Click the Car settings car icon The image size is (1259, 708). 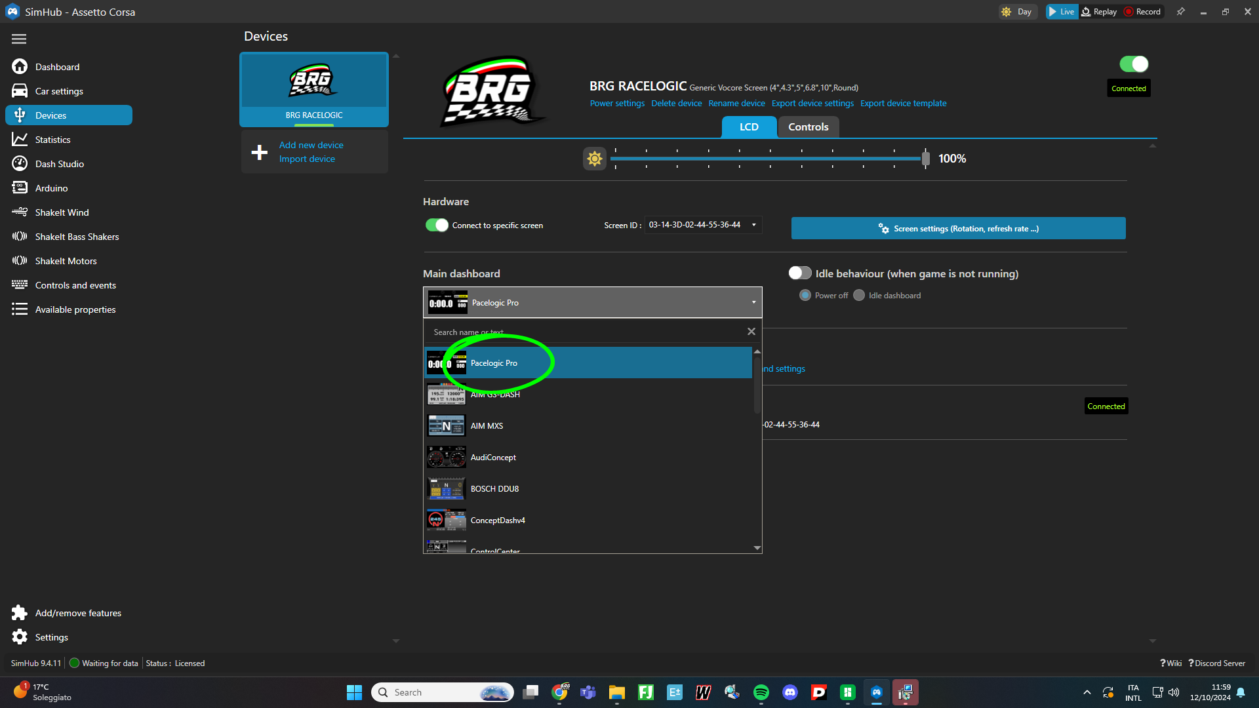pos(20,91)
